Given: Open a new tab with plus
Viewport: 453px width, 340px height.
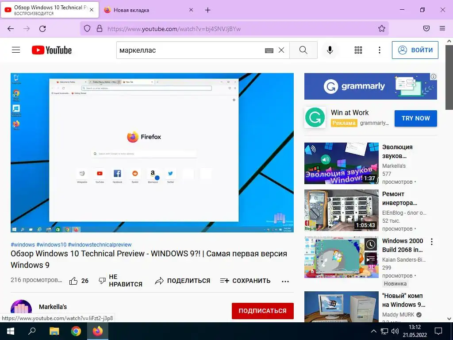Looking at the screenshot, I should [x=208, y=10].
